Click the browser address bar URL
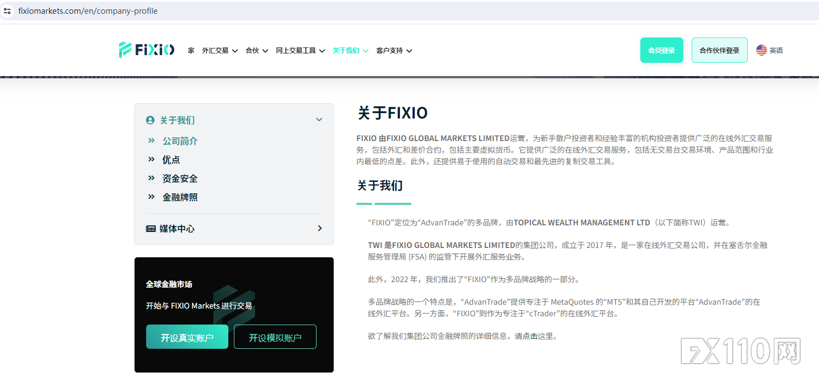 [x=88, y=11]
